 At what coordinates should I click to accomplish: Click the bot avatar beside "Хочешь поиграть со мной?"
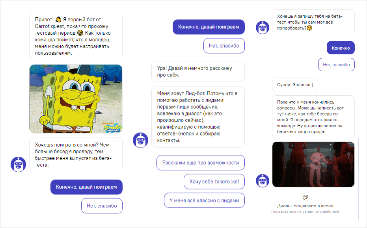[x=18, y=164]
